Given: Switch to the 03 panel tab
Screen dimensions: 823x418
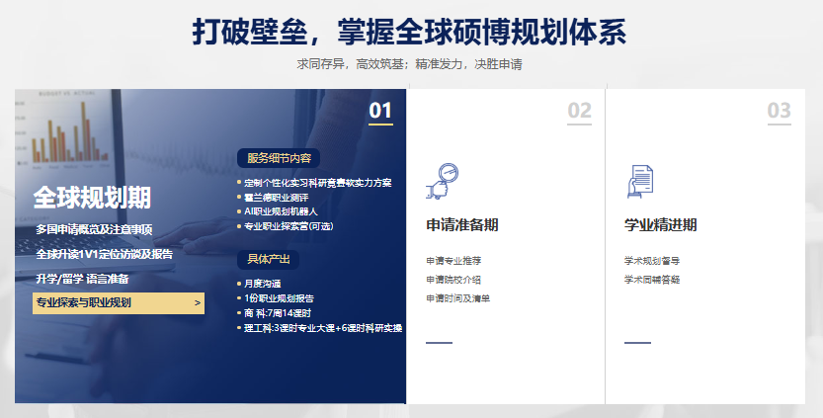Looking at the screenshot, I should point(779,112).
